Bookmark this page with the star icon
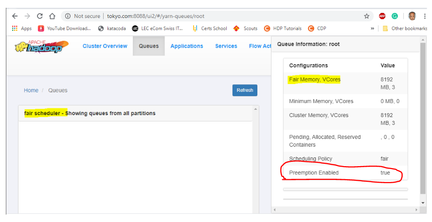This screenshot has height=222, width=432. click(366, 16)
